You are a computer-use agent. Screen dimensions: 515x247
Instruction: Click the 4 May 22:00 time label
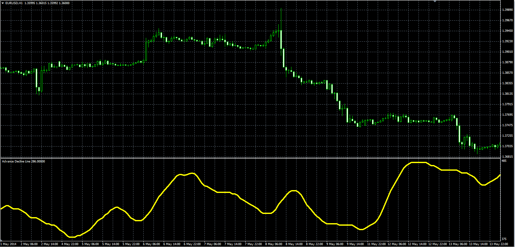(x=70, y=244)
